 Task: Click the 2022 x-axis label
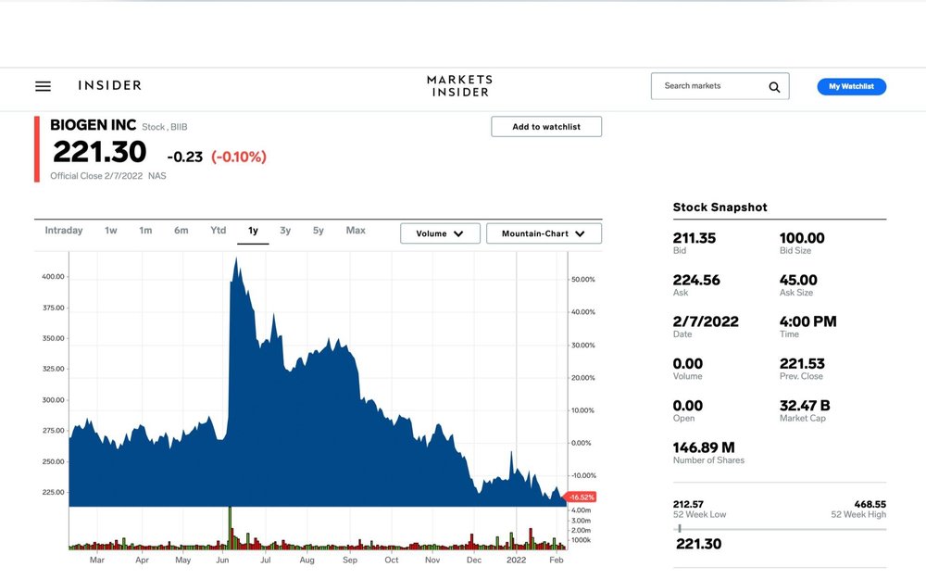click(x=516, y=560)
